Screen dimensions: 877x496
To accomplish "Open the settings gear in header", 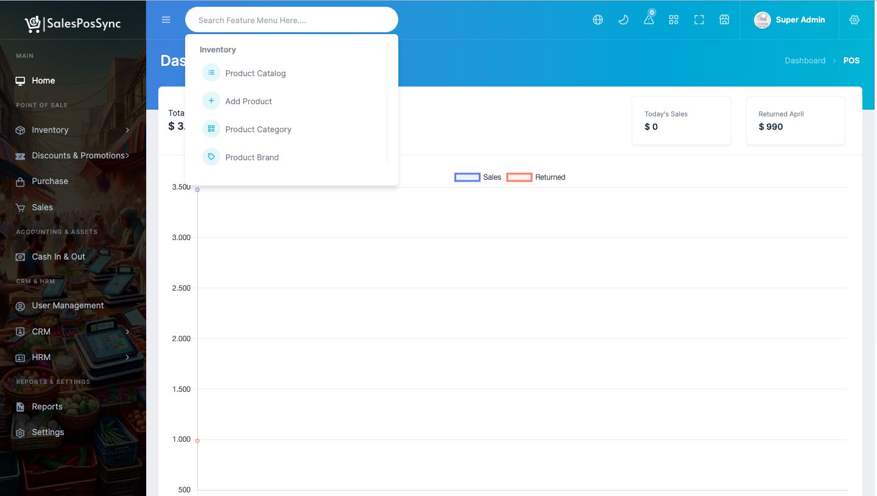I will (854, 20).
